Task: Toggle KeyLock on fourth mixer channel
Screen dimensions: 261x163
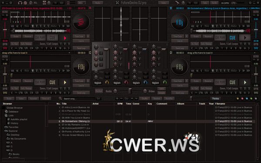Action: (x=155, y=83)
